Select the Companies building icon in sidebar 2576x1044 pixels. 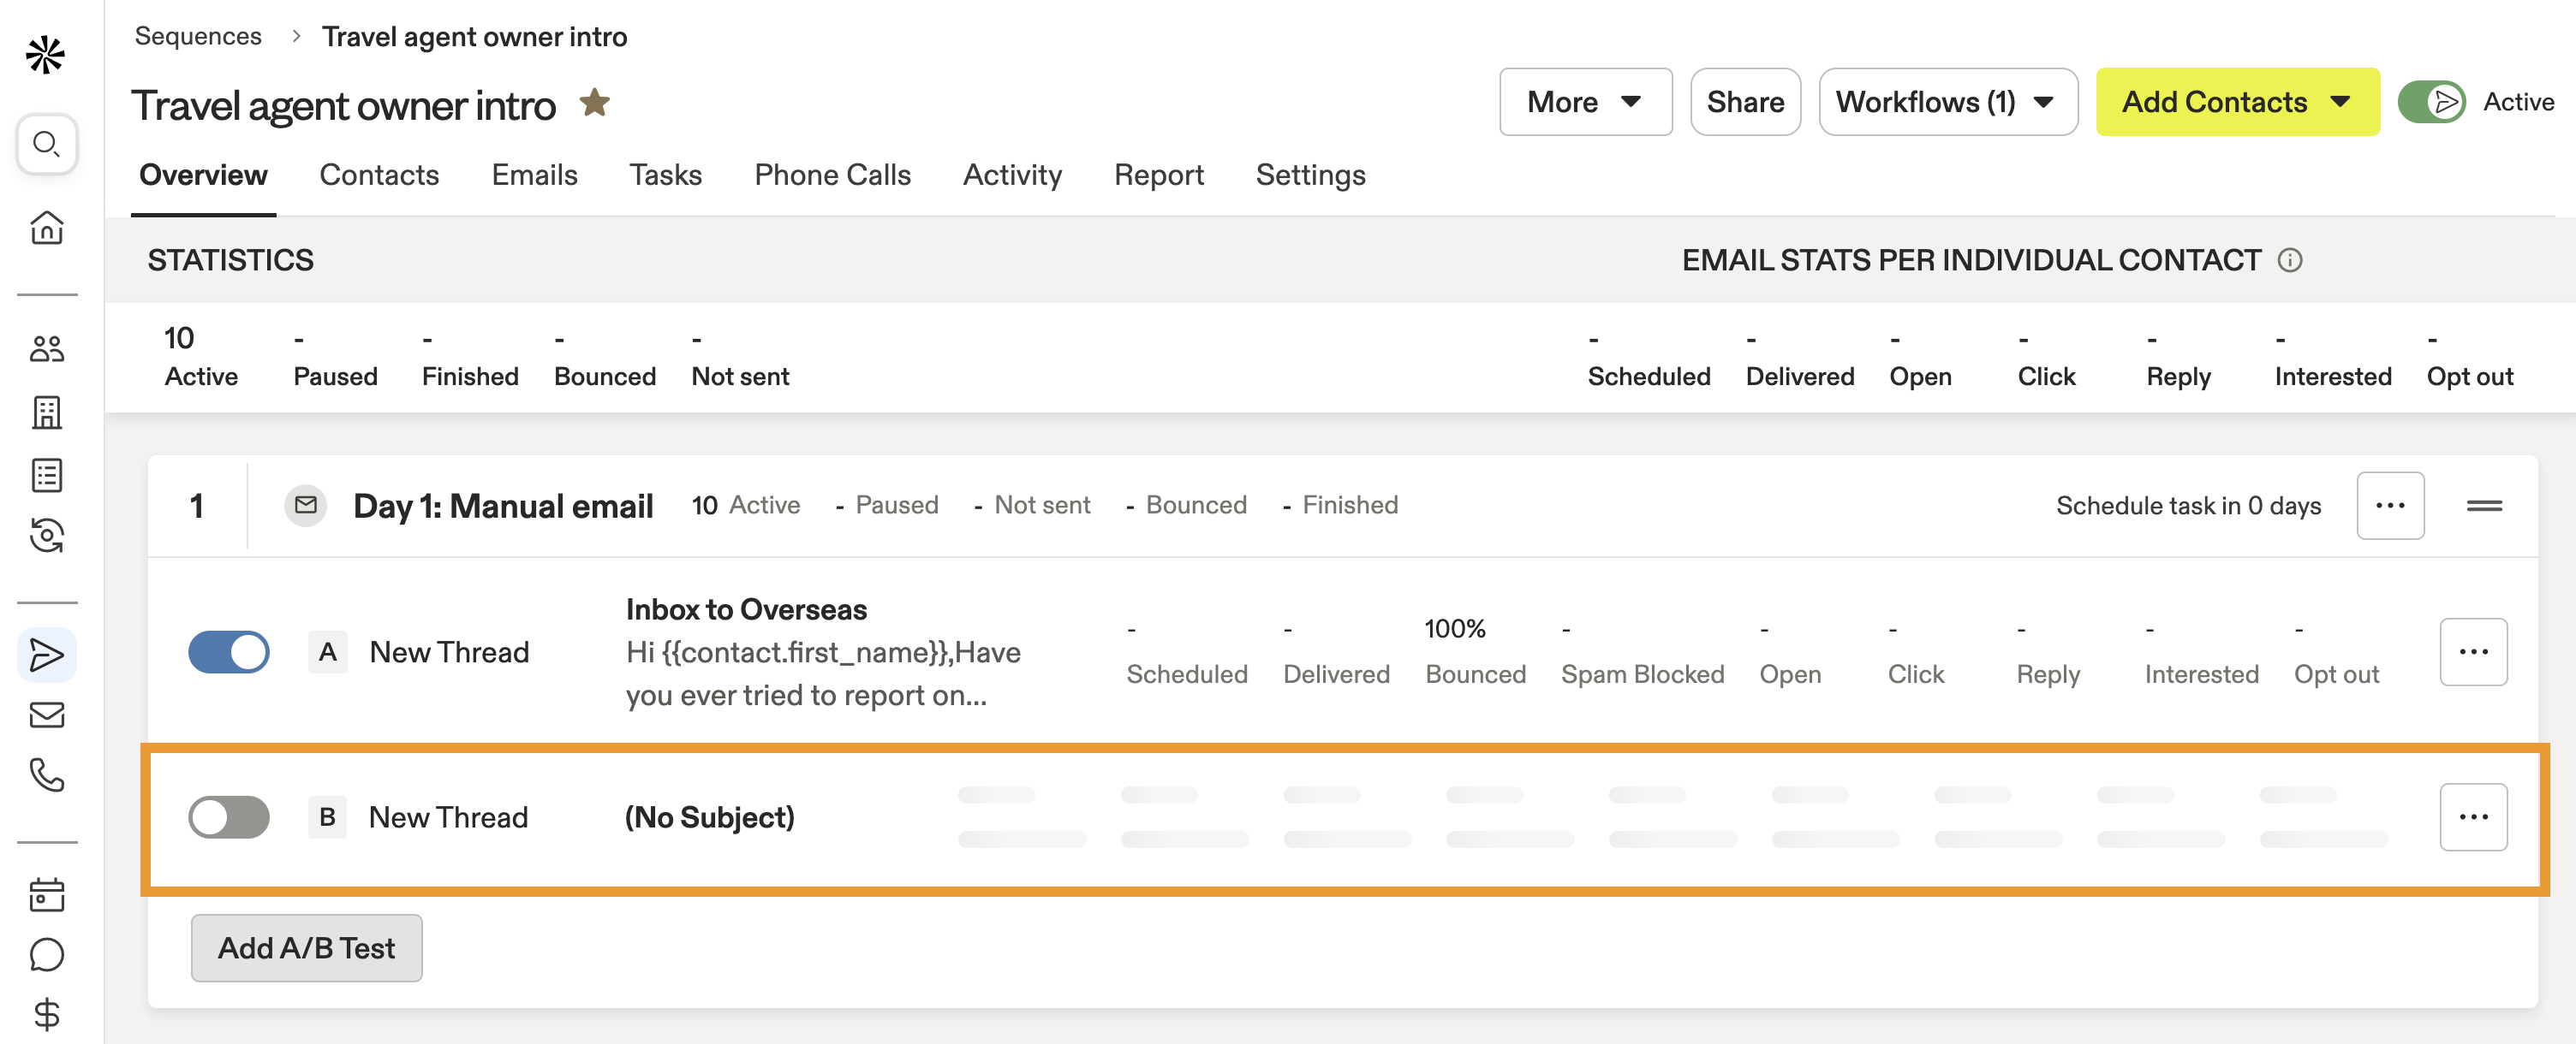46,412
